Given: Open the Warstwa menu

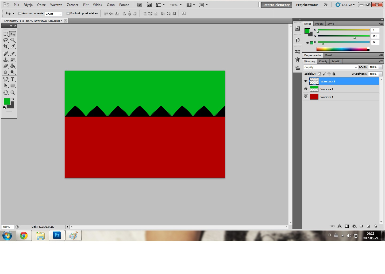Looking at the screenshot, I should pos(56,5).
